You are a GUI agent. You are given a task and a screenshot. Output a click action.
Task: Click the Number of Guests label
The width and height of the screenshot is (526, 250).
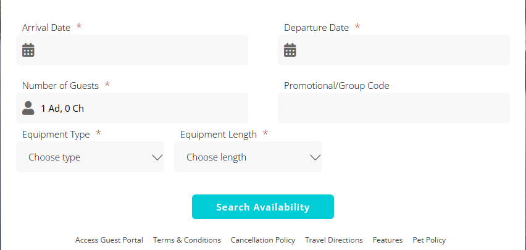pyautogui.click(x=61, y=85)
